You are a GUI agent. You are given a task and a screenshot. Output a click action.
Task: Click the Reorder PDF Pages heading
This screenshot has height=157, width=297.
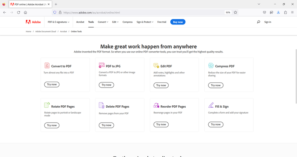click(x=173, y=107)
